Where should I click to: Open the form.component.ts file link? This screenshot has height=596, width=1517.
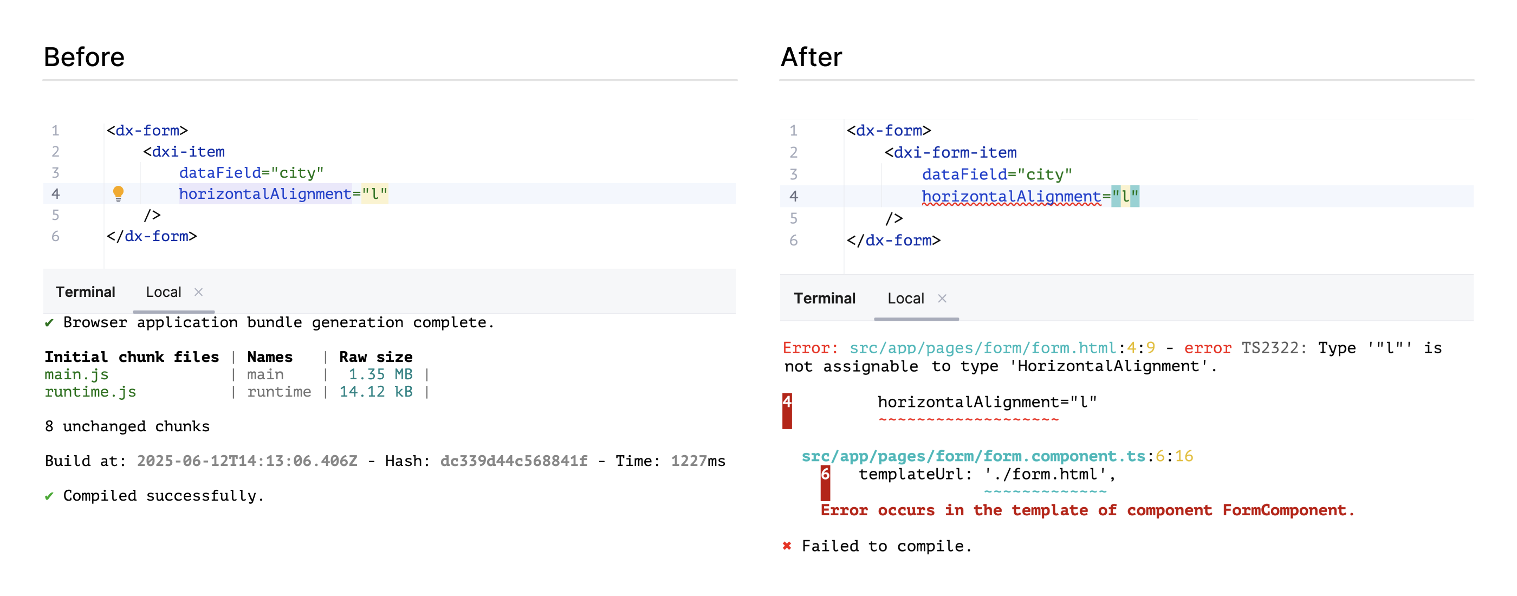974,456
